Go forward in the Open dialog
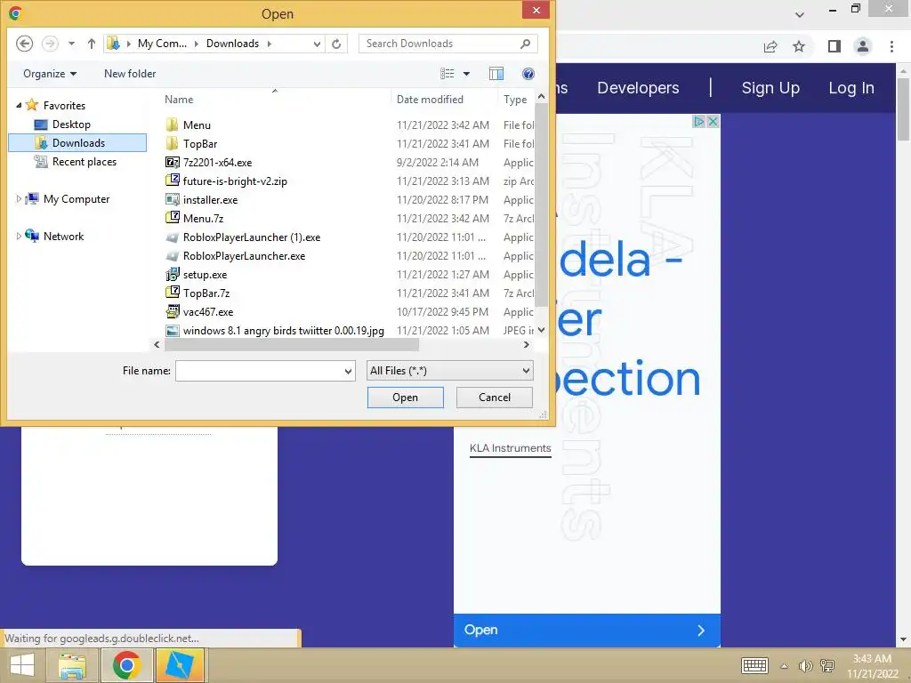This screenshot has height=683, width=911. 50,44
